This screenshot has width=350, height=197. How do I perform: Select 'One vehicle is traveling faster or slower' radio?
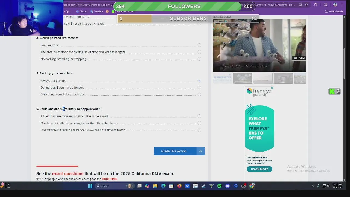pos(199,130)
